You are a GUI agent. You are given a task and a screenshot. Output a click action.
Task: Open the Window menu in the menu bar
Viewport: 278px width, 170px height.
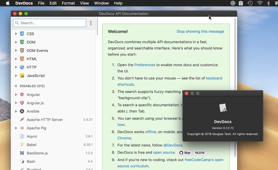[101, 3]
